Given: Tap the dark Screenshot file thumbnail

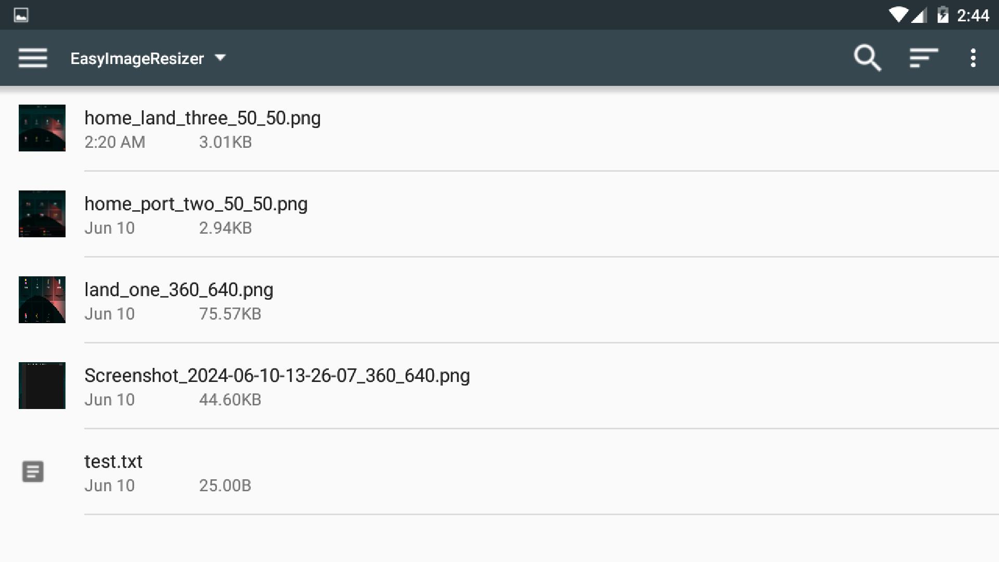Looking at the screenshot, I should (42, 386).
